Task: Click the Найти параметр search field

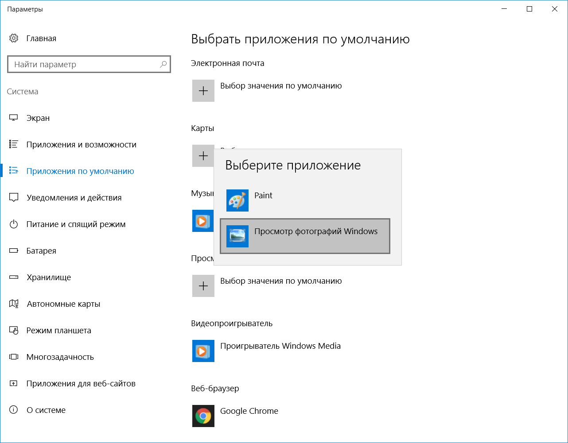Action: point(89,64)
